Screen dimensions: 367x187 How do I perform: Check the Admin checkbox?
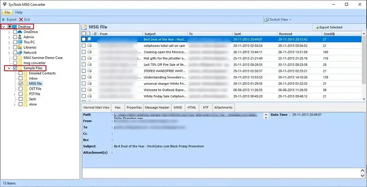click(15, 37)
